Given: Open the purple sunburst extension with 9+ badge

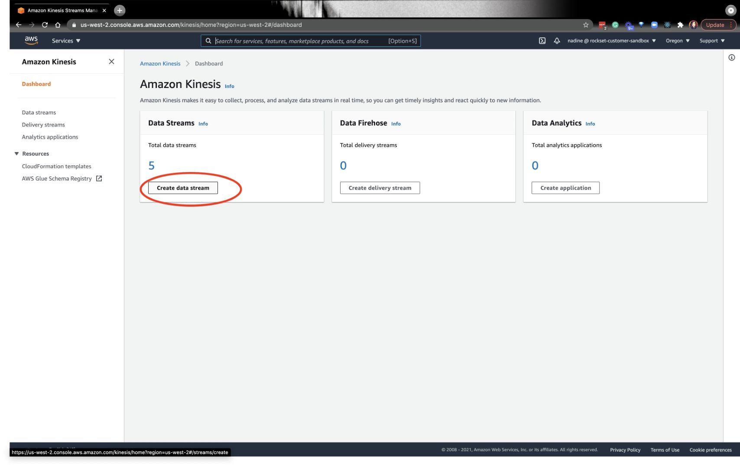Looking at the screenshot, I should pos(629,25).
